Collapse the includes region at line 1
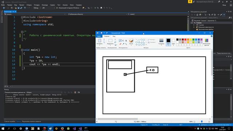The height and width of the screenshot is (131, 233). (22, 17)
